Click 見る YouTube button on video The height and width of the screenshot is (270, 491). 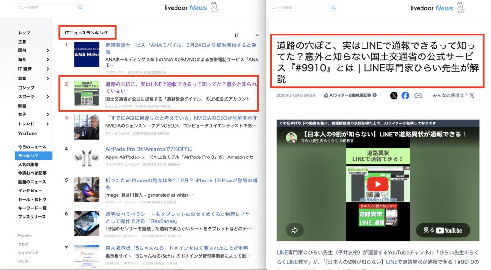coord(443,230)
